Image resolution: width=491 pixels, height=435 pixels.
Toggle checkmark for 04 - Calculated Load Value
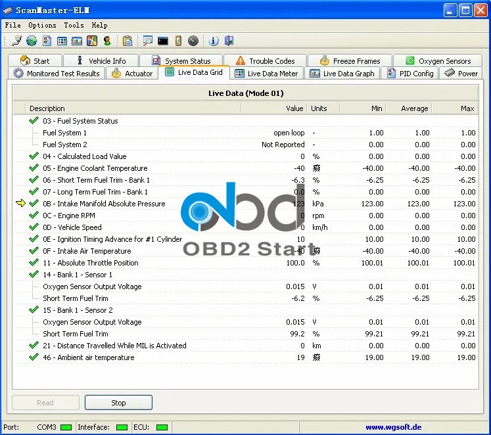(x=34, y=156)
